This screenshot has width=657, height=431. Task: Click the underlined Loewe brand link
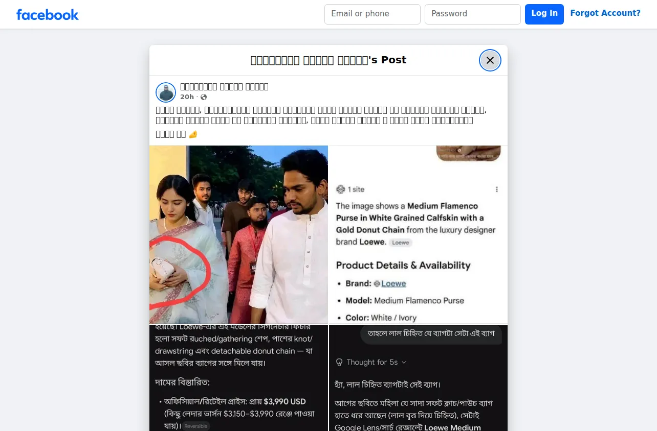tap(393, 283)
